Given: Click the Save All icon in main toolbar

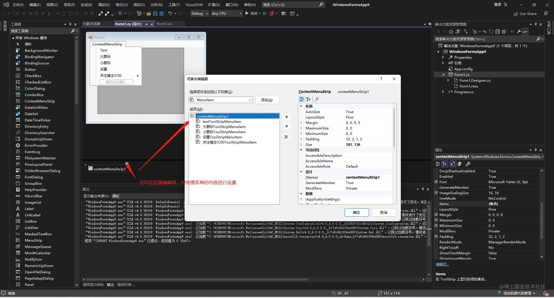Looking at the screenshot, I should pyautogui.click(x=161, y=14).
